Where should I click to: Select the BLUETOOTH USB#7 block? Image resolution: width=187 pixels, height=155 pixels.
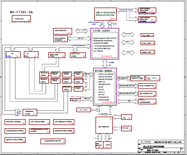78,81
